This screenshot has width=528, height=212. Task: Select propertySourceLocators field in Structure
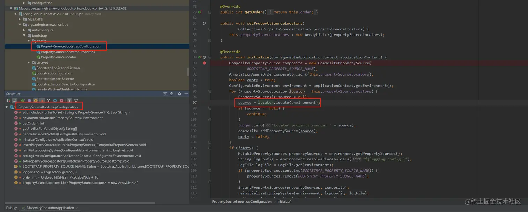81,183
